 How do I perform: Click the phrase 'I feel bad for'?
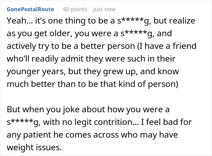pos(167,122)
